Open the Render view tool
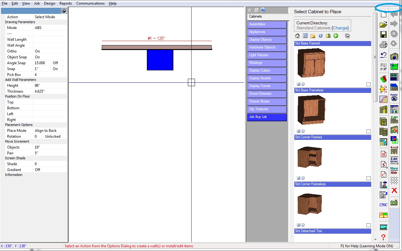 [394, 98]
